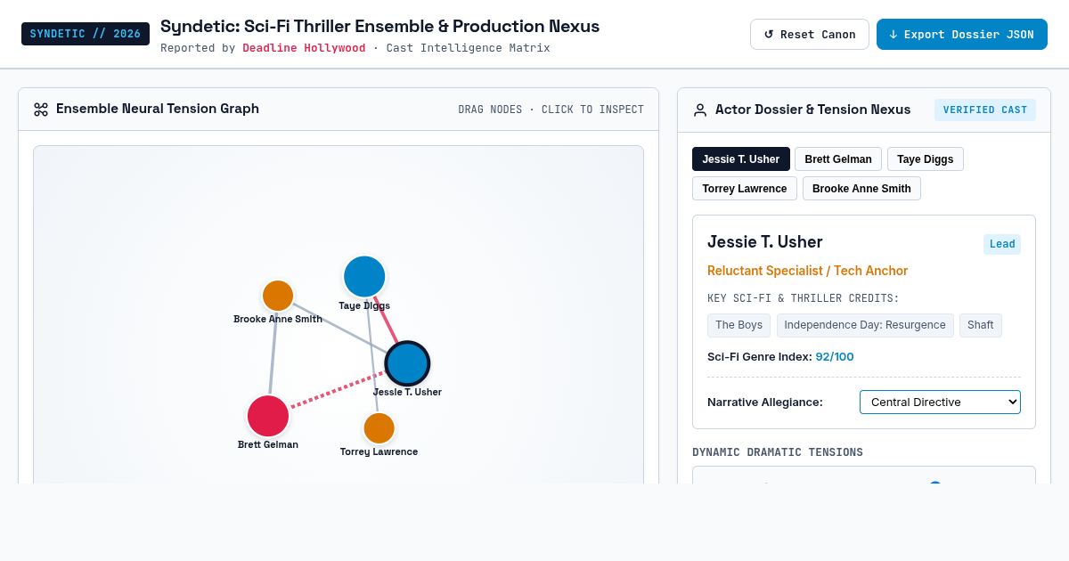Inspect the Brooke Anne Smith node
The height and width of the screenshot is (561, 1069).
[278, 296]
